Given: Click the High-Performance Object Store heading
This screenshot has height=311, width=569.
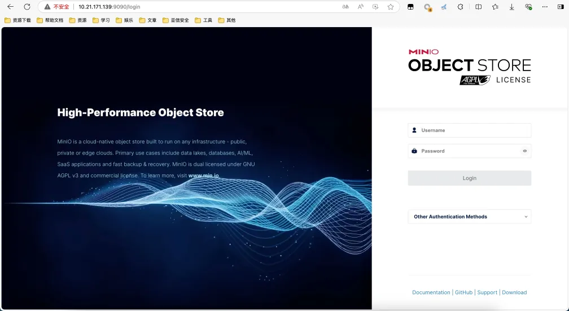Looking at the screenshot, I should point(141,112).
